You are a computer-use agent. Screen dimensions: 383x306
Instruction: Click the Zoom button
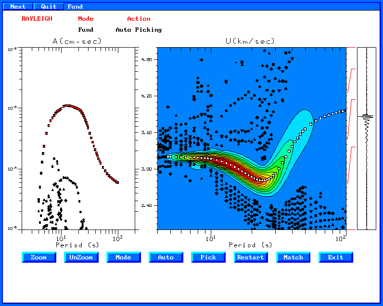tap(39, 257)
